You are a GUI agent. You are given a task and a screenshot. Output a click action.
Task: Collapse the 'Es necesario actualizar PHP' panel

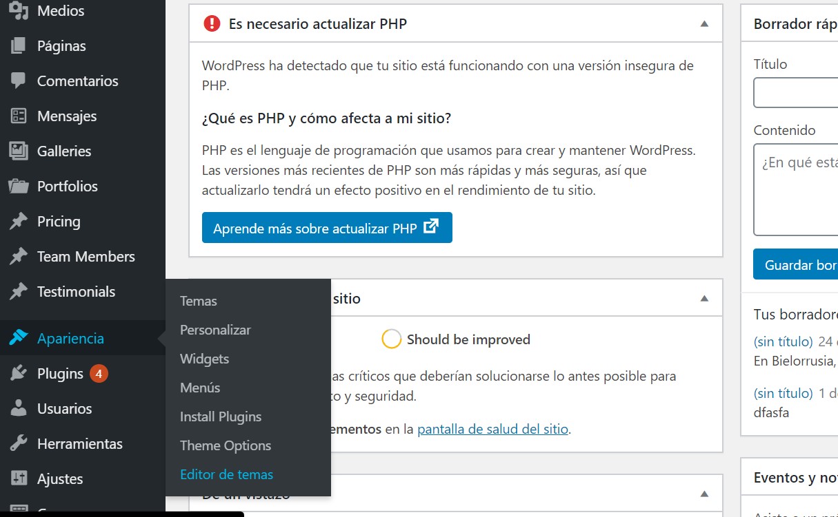click(x=704, y=23)
